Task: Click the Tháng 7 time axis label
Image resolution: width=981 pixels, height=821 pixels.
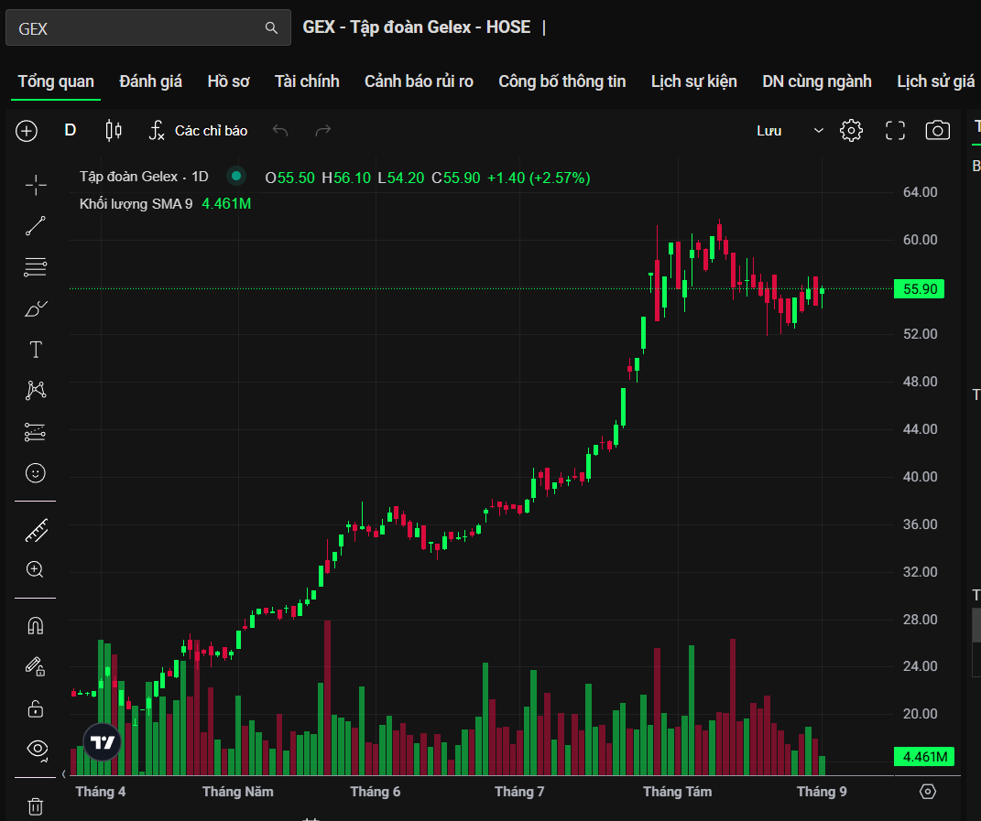Action: pyautogui.click(x=519, y=793)
